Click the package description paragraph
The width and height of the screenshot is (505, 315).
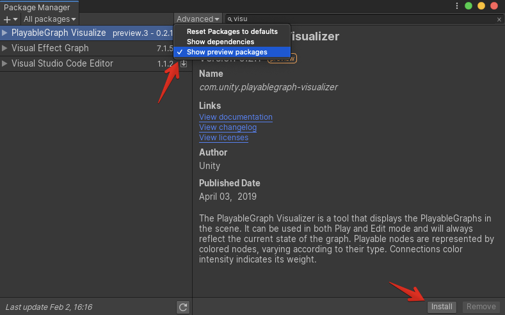346,239
